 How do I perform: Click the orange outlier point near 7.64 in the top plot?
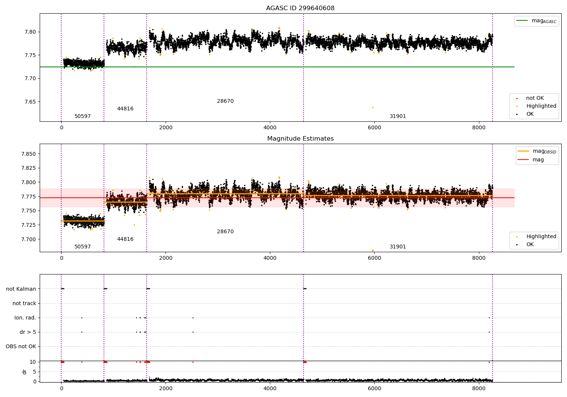coord(373,107)
